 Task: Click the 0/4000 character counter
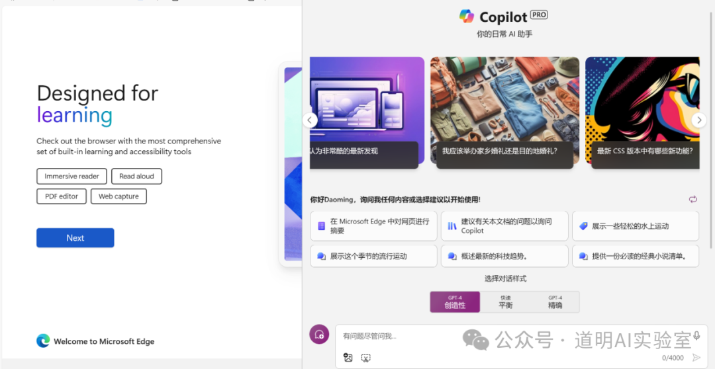tap(673, 358)
